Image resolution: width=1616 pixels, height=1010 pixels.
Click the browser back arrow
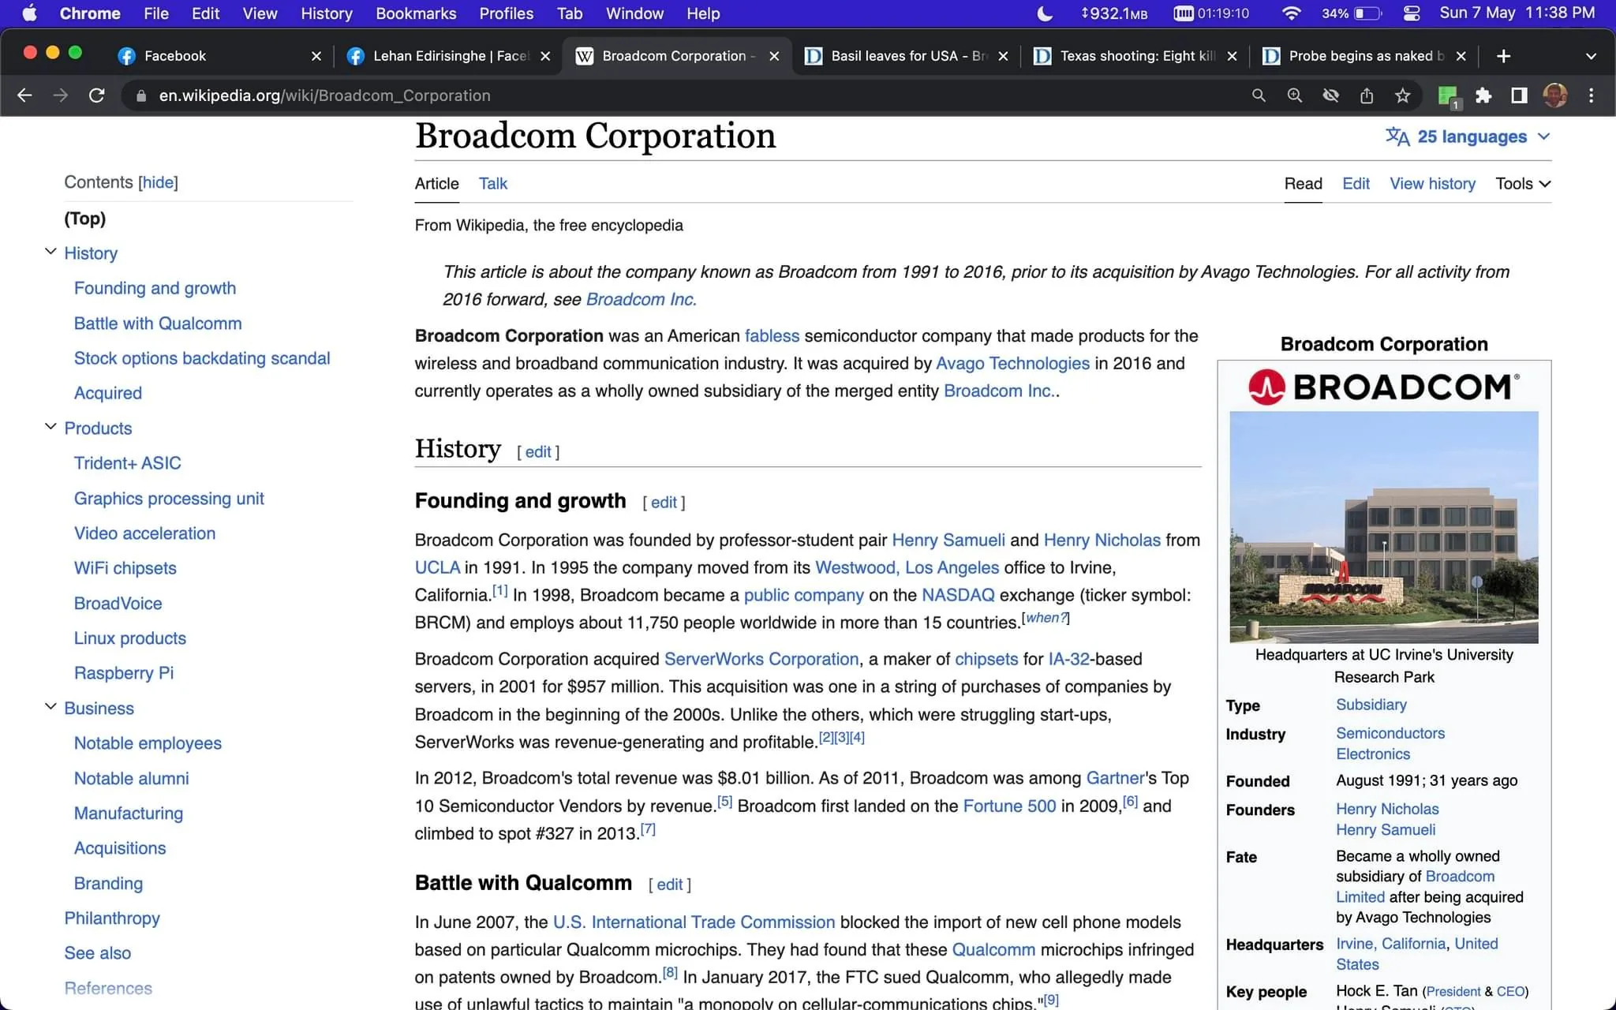click(x=24, y=95)
